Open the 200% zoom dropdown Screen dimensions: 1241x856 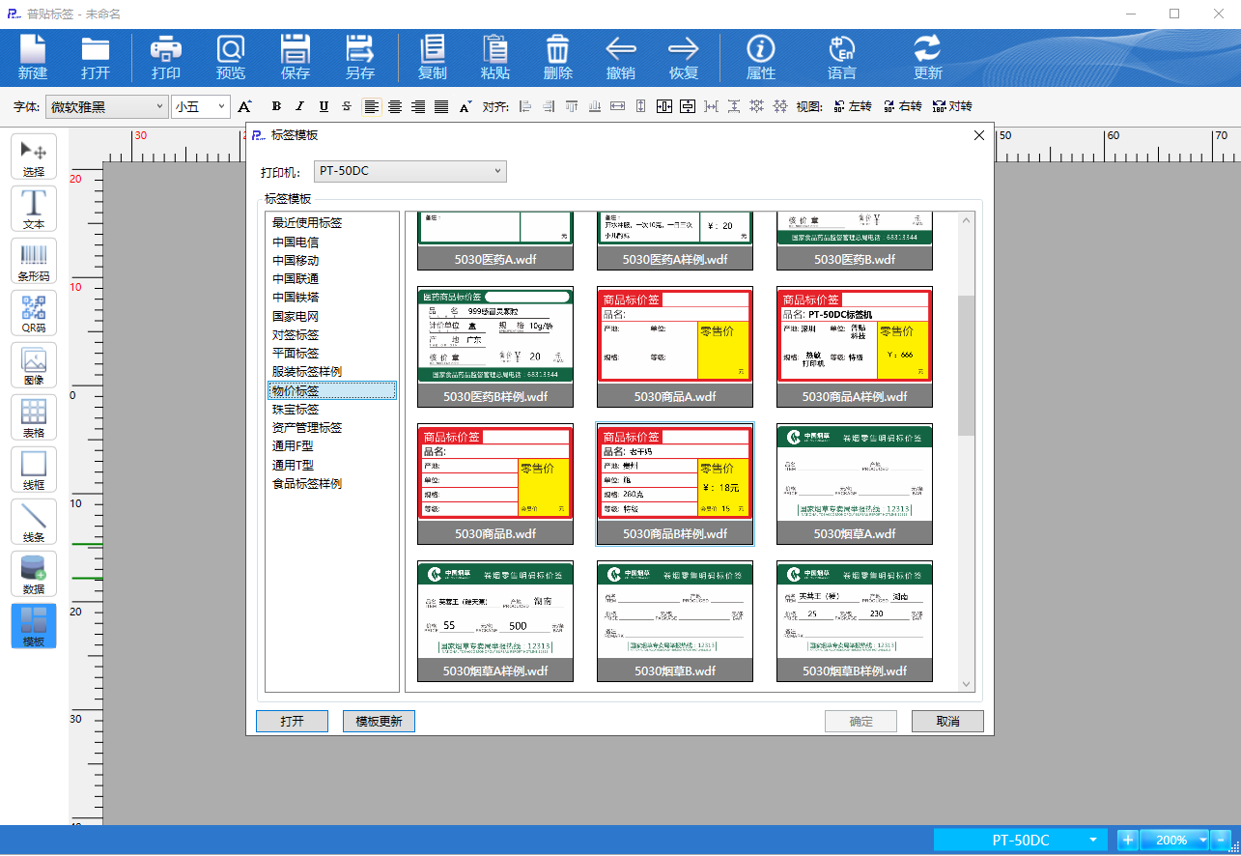tap(1174, 840)
